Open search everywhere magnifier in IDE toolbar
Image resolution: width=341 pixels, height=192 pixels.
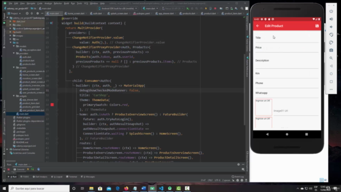tap(242, 9)
